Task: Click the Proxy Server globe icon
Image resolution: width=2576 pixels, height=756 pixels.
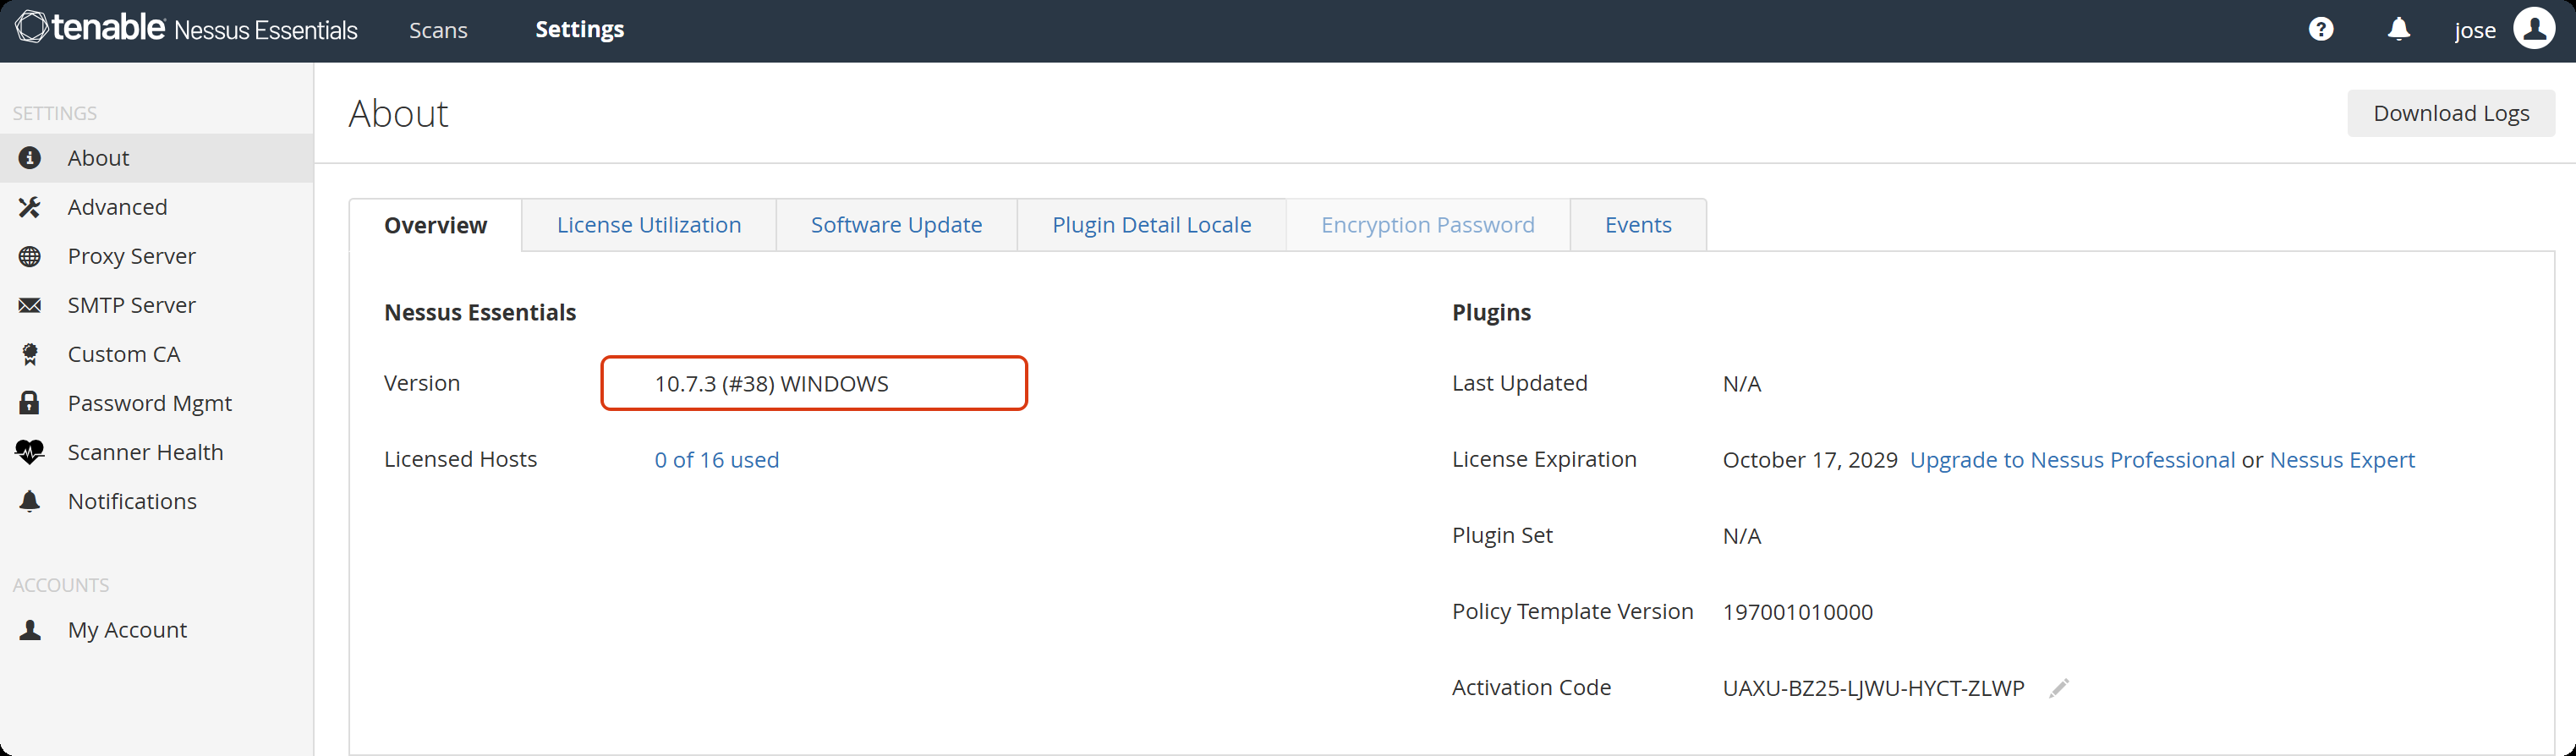Action: click(30, 256)
